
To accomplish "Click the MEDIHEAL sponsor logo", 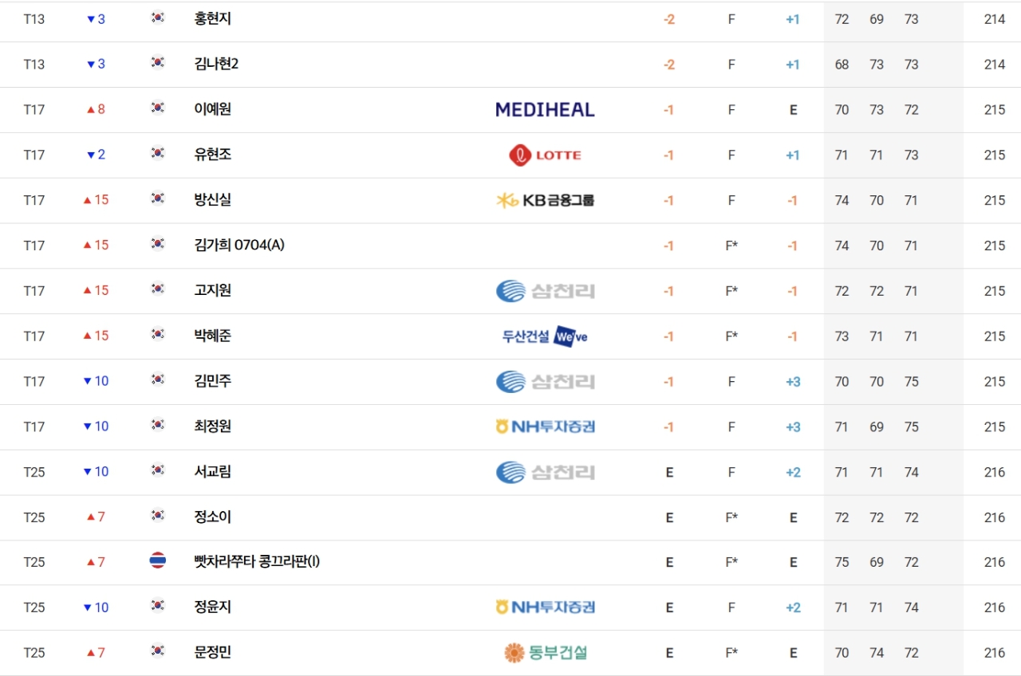I will point(545,110).
